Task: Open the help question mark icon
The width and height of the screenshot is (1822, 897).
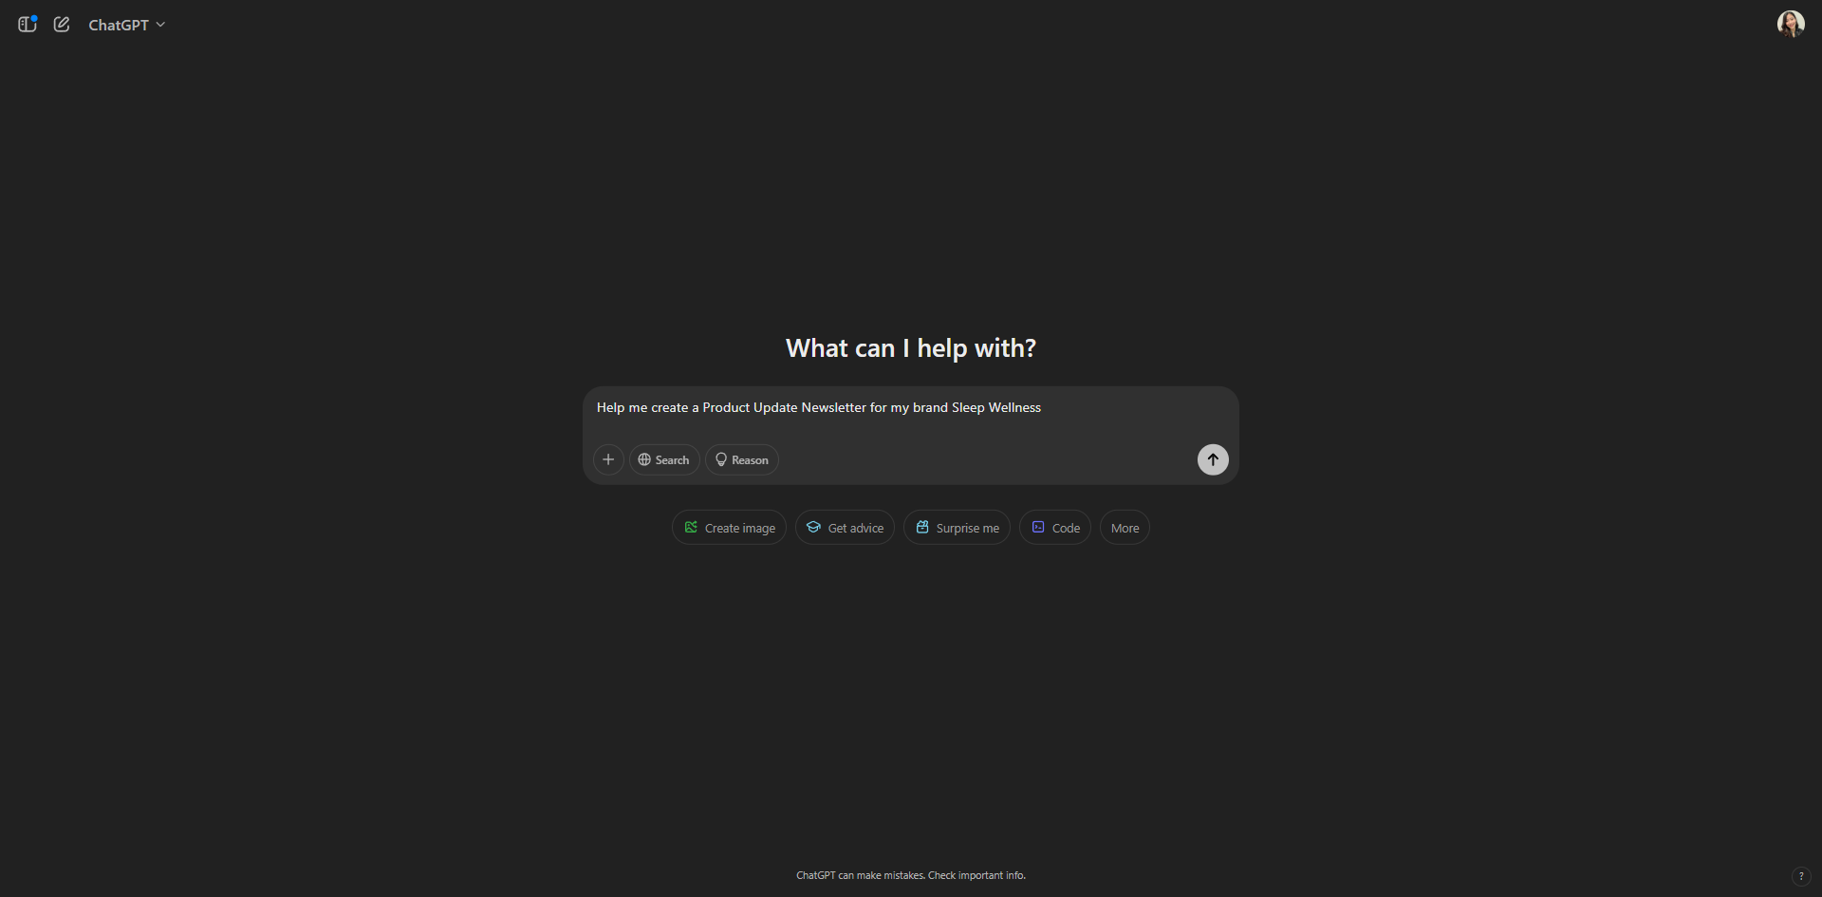Action: pos(1801,876)
